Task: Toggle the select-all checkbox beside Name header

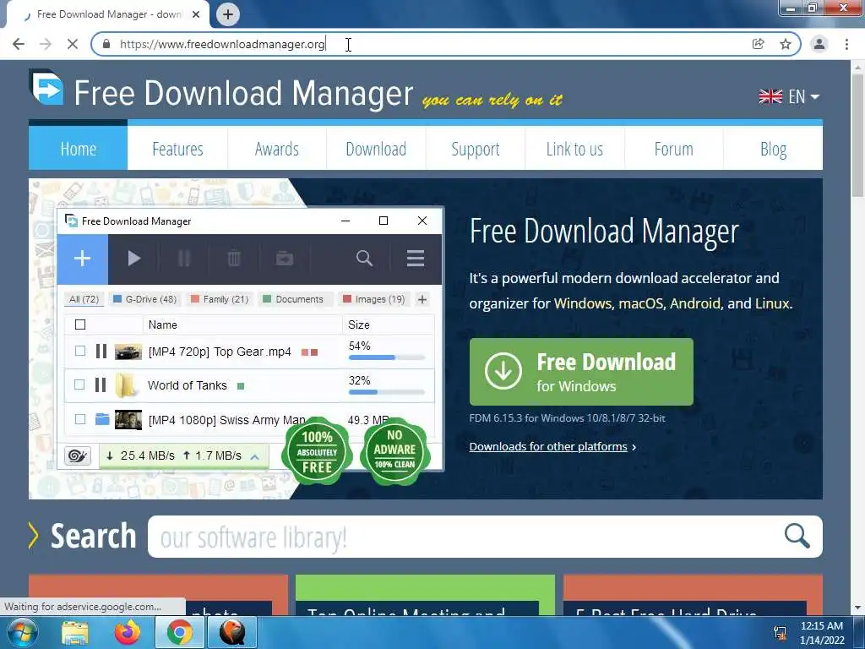Action: [x=80, y=324]
